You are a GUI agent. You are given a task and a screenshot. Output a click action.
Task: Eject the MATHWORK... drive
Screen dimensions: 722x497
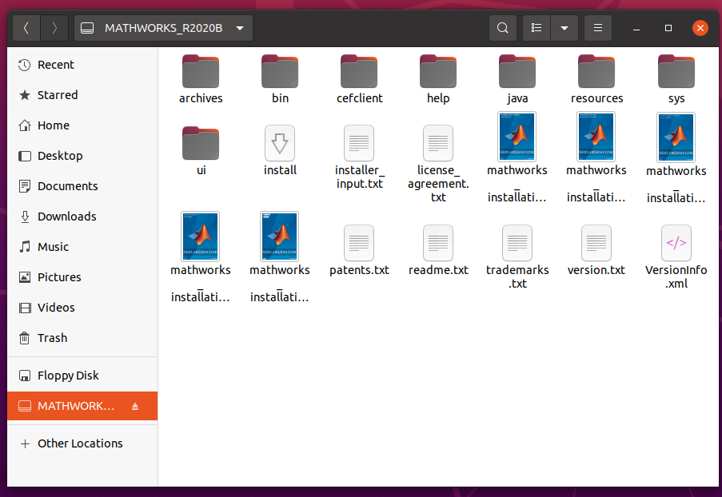135,406
